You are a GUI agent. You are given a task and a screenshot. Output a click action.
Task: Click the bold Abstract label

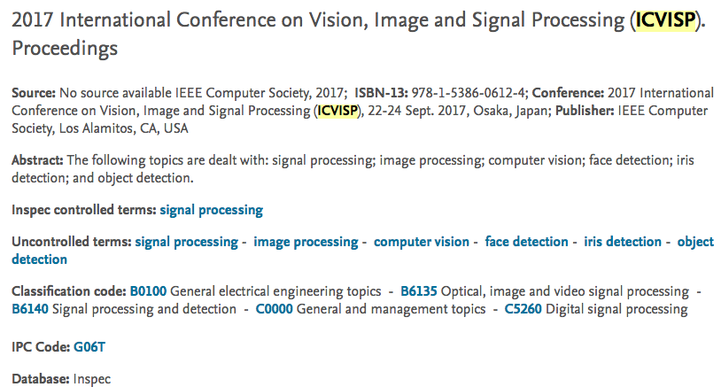click(x=37, y=160)
